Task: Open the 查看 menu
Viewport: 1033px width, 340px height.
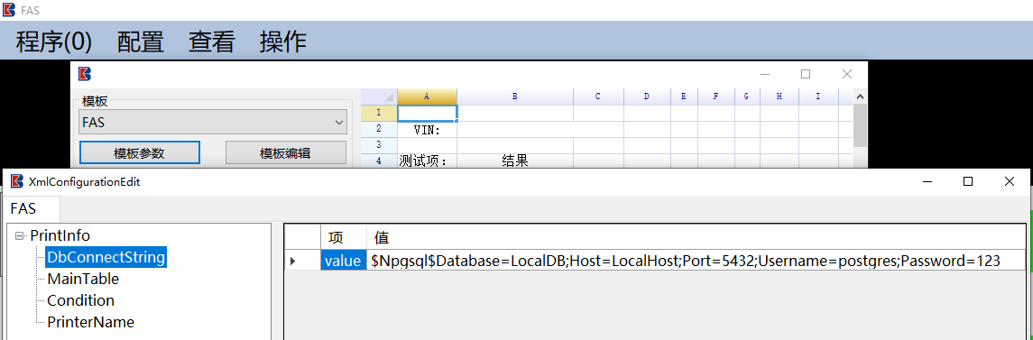Action: click(x=211, y=41)
